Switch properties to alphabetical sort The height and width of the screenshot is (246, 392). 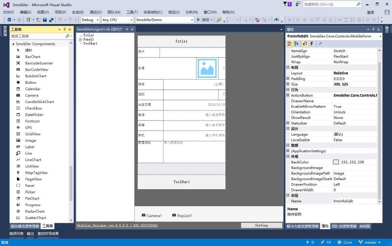point(296,44)
